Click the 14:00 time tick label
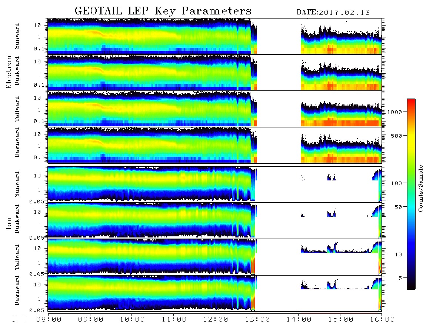Screen dimensions: 423x326 click(x=299, y=319)
